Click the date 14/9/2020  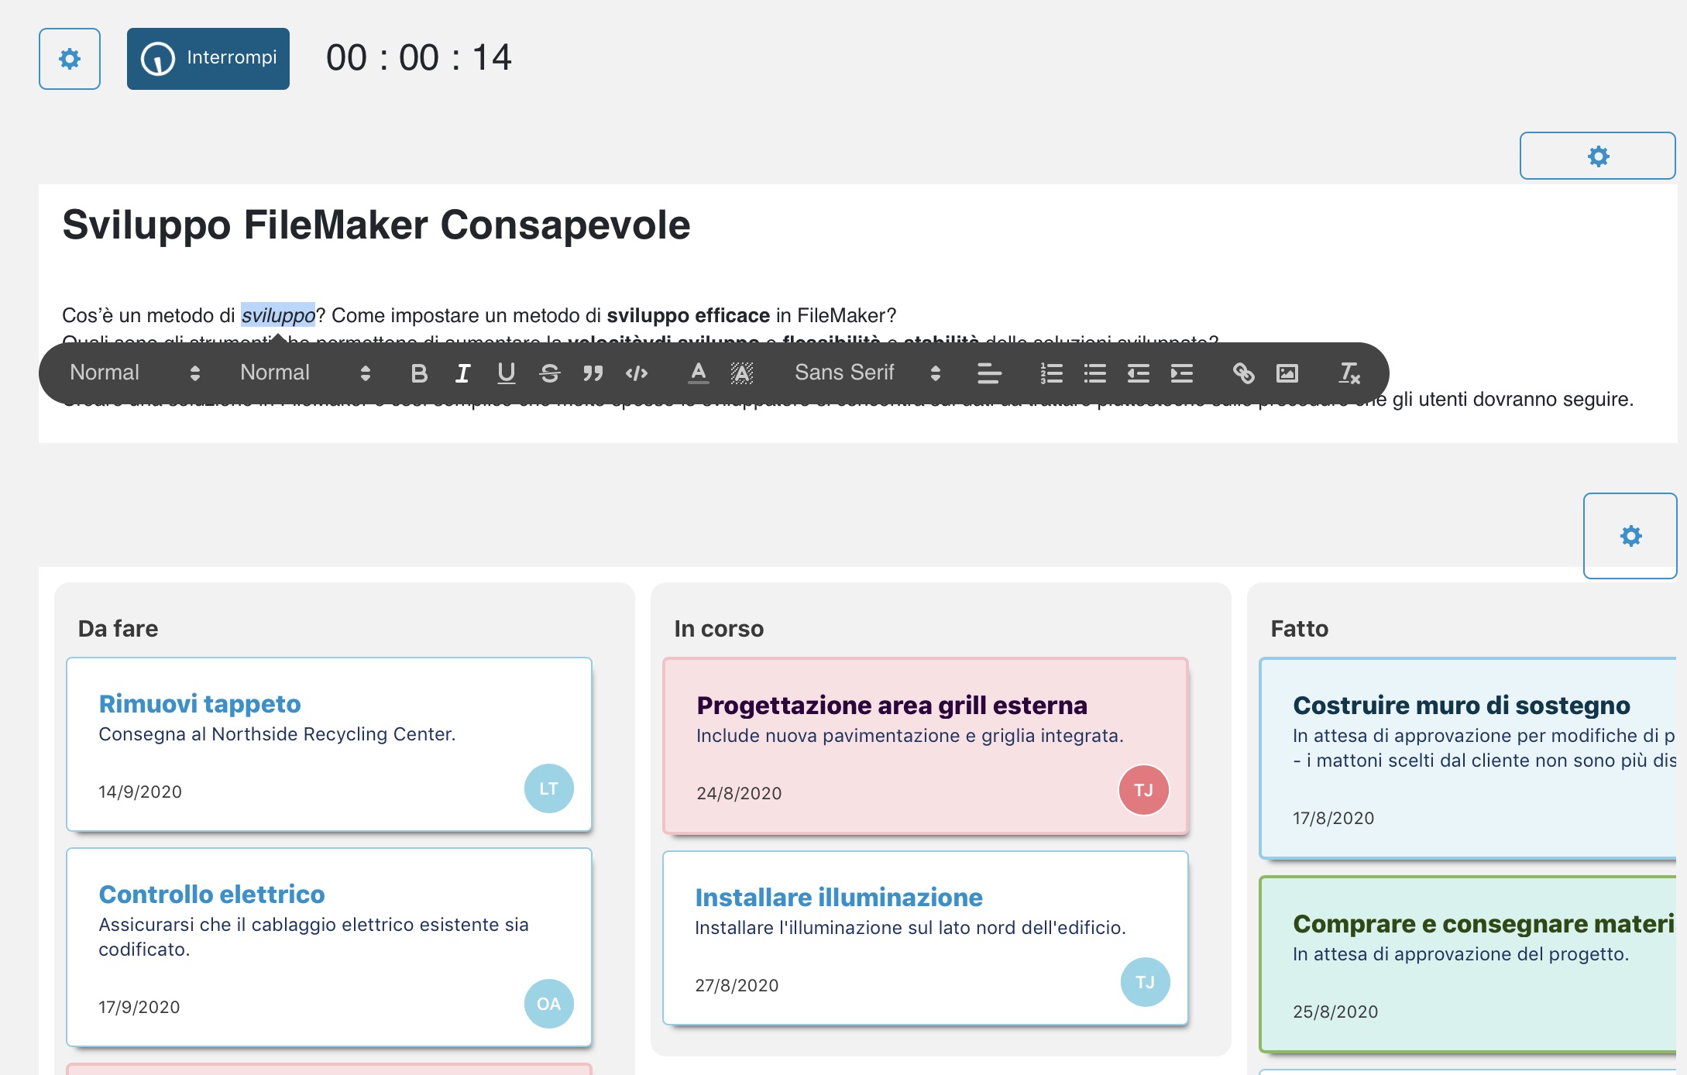click(140, 792)
